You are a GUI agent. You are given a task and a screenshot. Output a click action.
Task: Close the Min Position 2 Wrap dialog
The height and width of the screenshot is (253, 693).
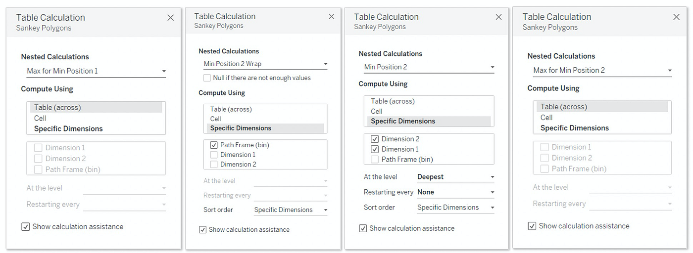(331, 16)
